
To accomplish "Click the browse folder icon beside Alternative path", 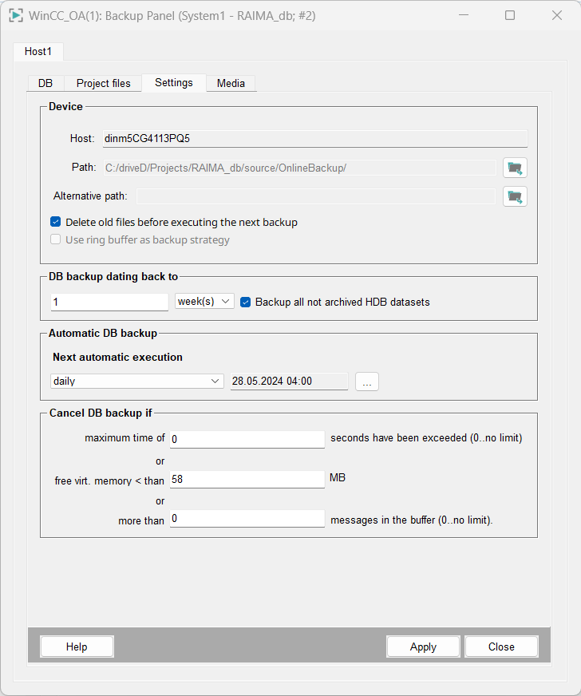I will (515, 196).
